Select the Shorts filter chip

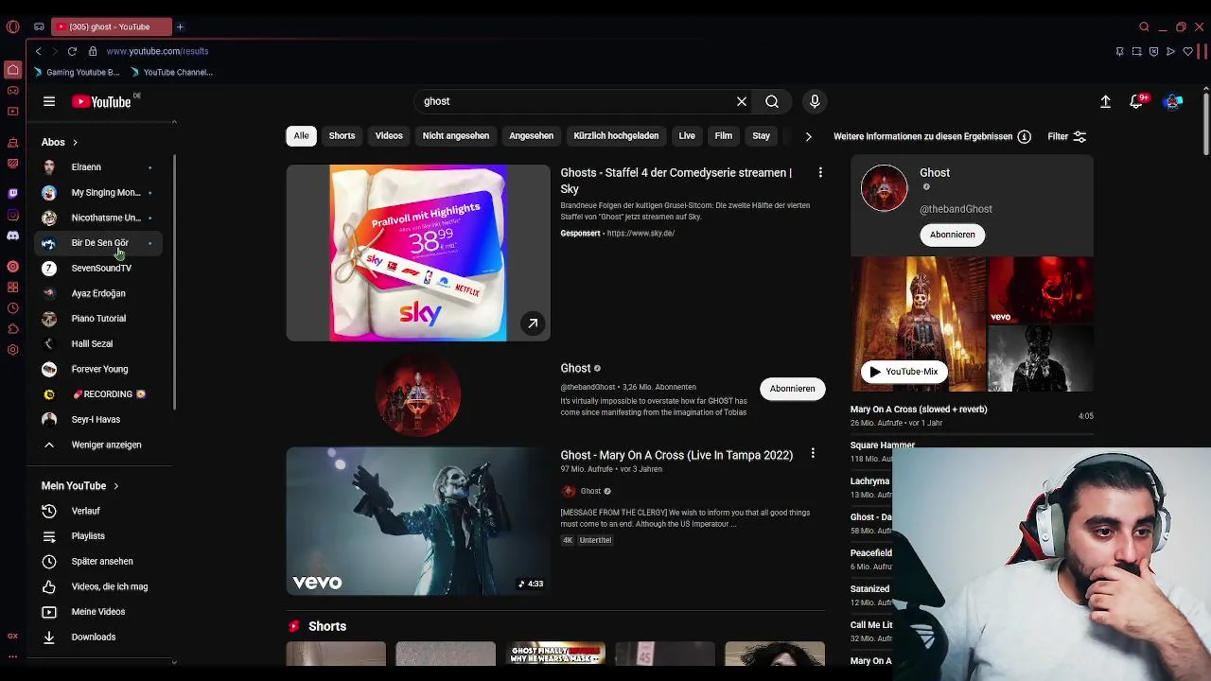click(x=342, y=136)
